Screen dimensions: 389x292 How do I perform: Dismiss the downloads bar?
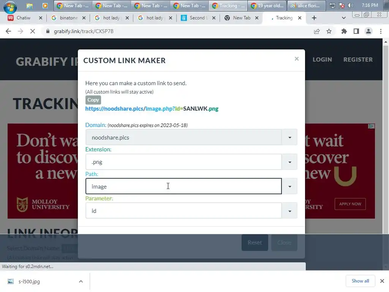click(382, 281)
